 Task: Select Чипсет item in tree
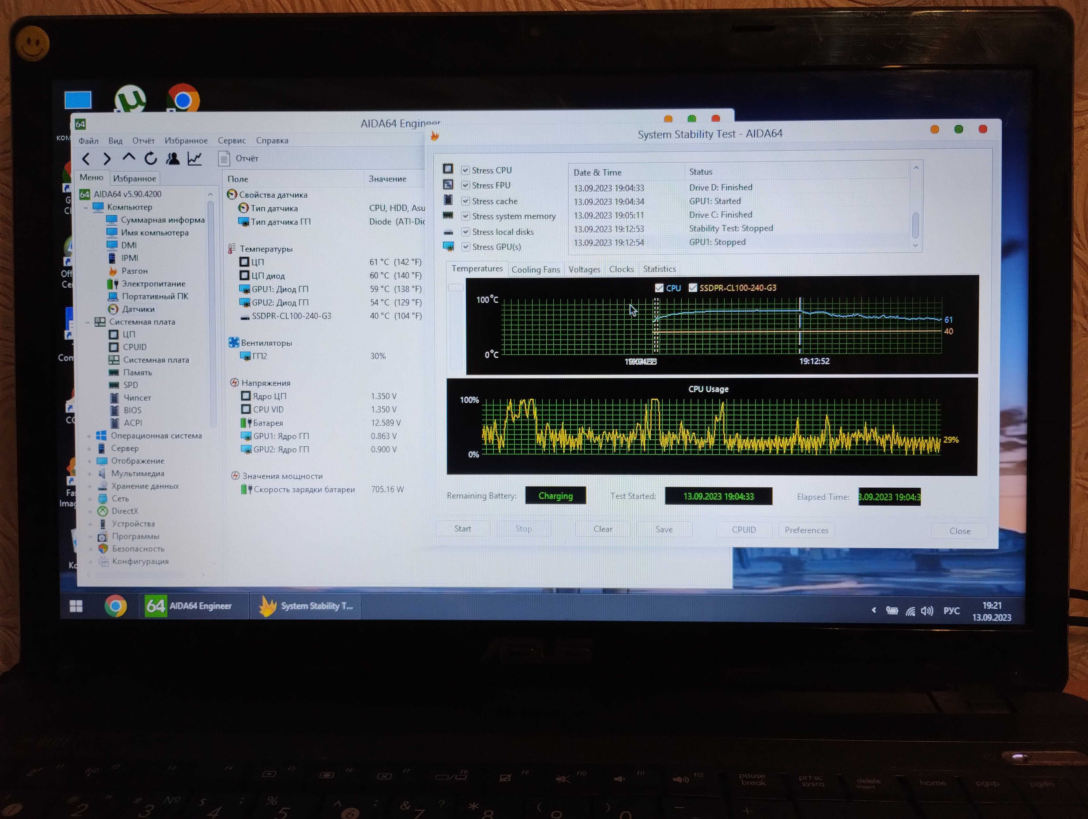130,398
